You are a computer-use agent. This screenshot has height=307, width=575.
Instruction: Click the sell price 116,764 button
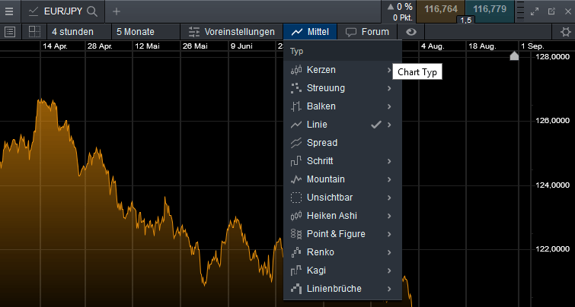(x=441, y=10)
